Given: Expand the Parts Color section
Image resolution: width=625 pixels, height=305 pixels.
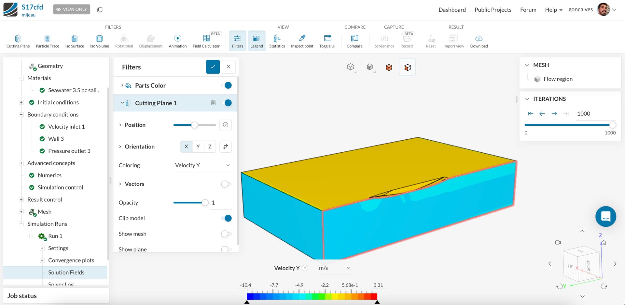Looking at the screenshot, I should pyautogui.click(x=122, y=85).
